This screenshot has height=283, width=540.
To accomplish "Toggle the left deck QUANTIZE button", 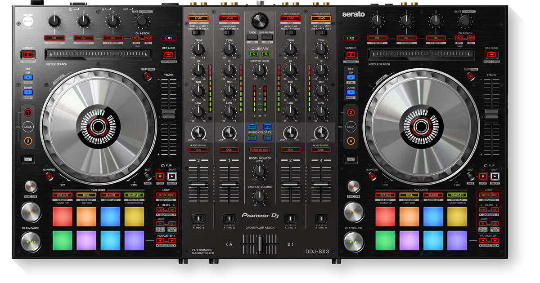I will [49, 176].
